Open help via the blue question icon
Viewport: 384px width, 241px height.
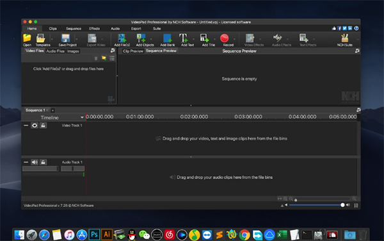click(x=356, y=28)
